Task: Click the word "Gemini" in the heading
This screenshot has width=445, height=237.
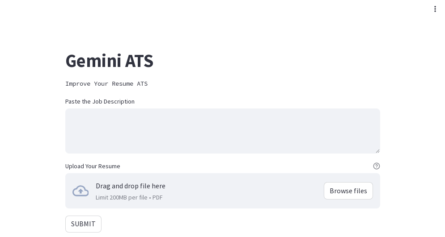Action: [93, 61]
